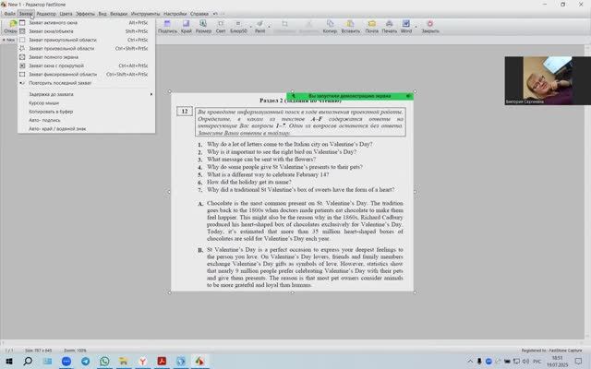Click the 'Захват активного окна' menu icon
This screenshot has height=369, width=591.
tap(22, 23)
